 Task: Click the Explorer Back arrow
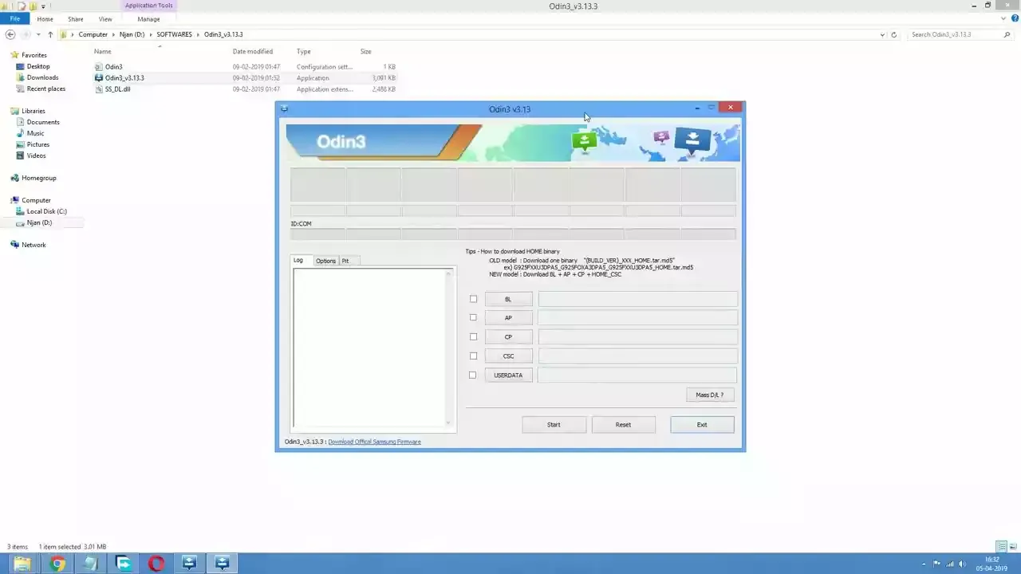click(x=10, y=34)
